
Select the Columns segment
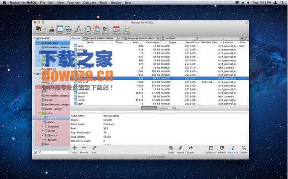164,108
